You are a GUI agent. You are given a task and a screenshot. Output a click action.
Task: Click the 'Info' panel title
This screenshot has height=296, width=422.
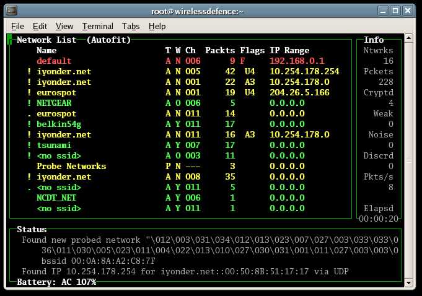click(x=374, y=40)
